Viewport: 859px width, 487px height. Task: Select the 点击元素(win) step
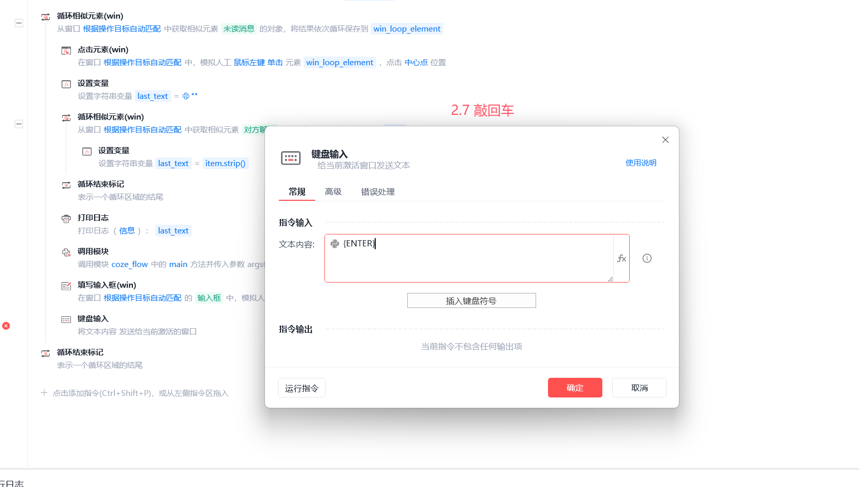[x=103, y=50]
